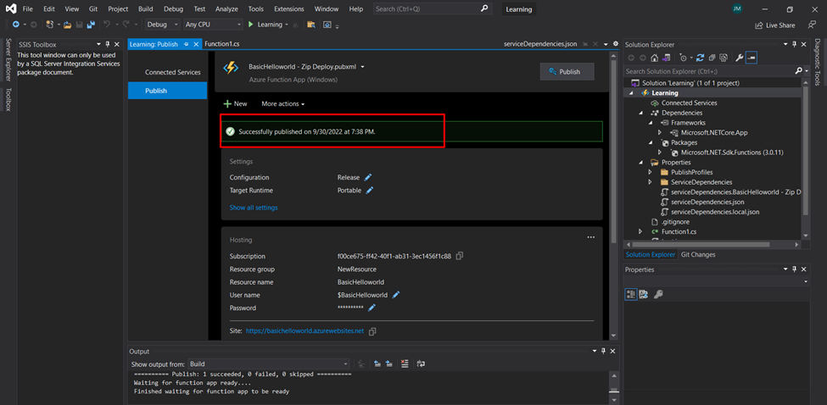Open the Git menu
Viewport: 827px width, 405px height.
(x=92, y=9)
